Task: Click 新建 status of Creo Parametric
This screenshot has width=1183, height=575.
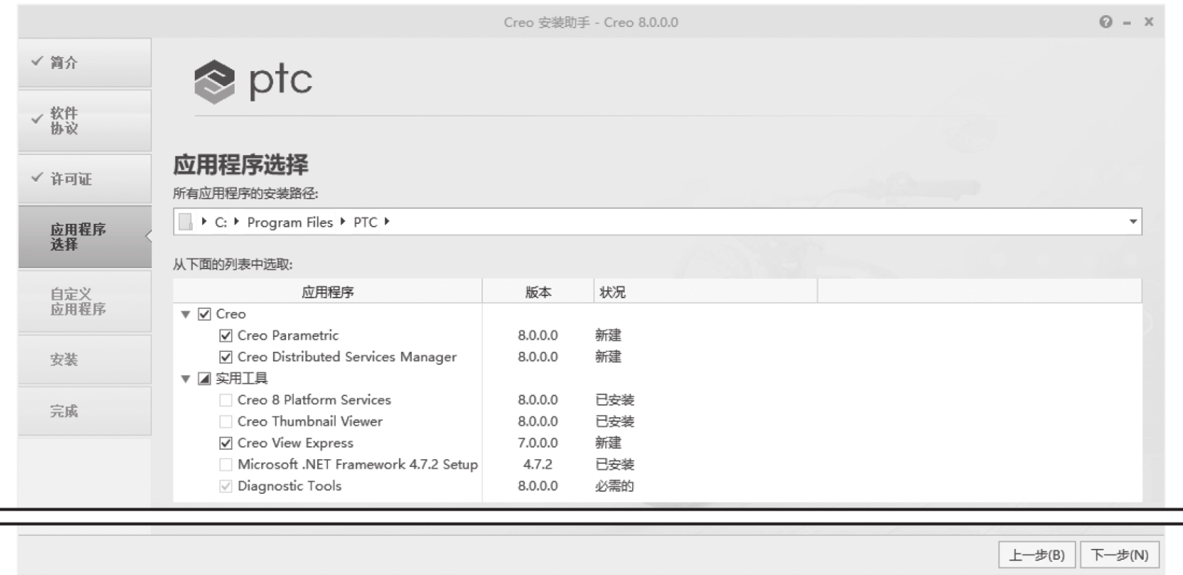Action: (608, 335)
